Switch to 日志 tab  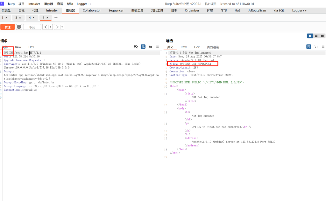click(174, 10)
